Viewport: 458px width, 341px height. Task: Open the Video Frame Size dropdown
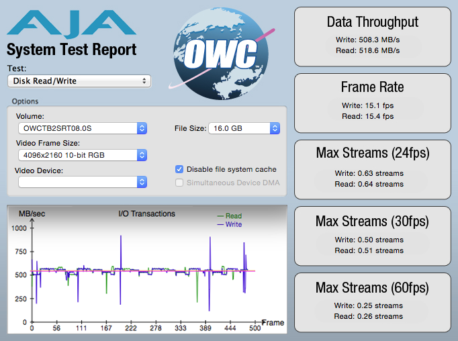82,155
